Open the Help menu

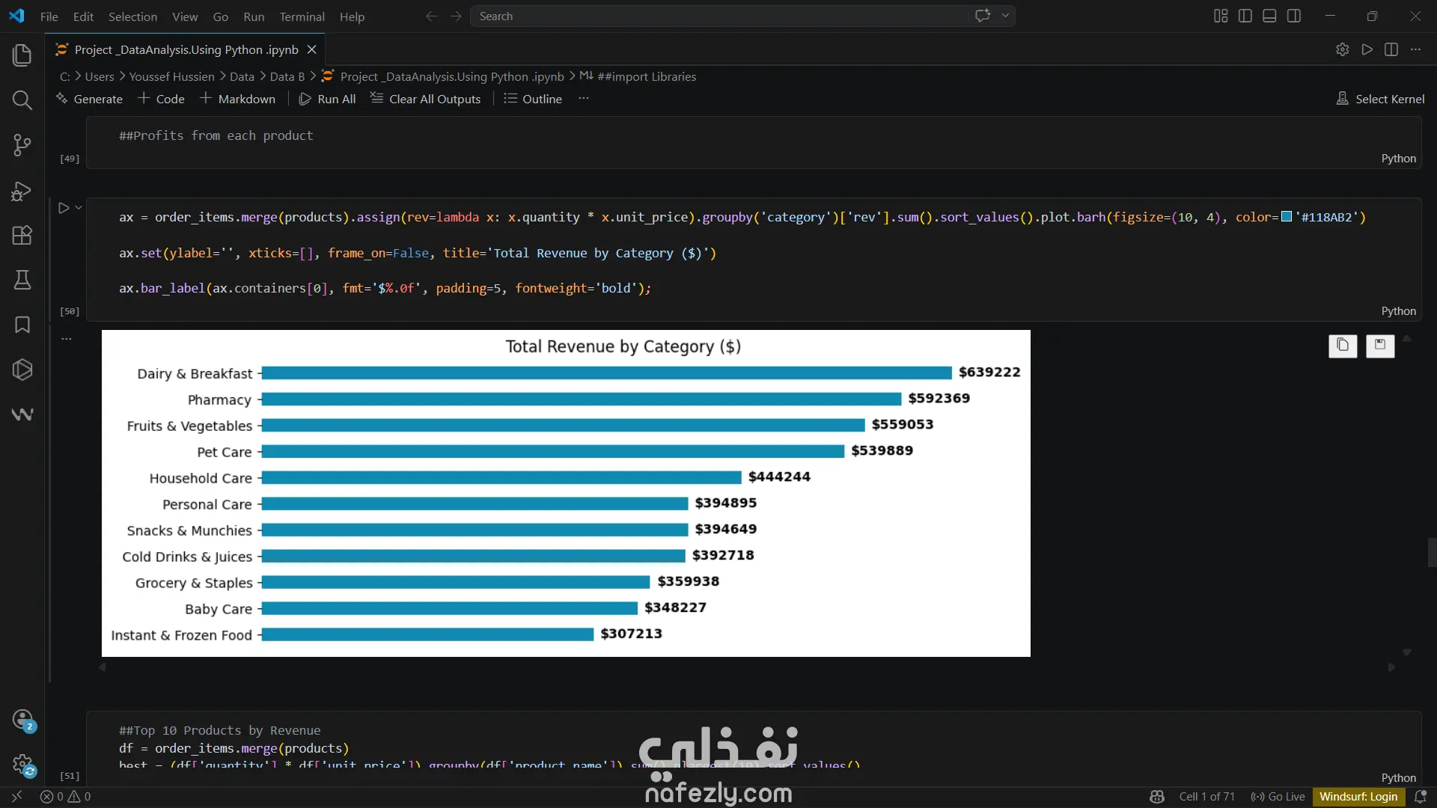coord(352,16)
